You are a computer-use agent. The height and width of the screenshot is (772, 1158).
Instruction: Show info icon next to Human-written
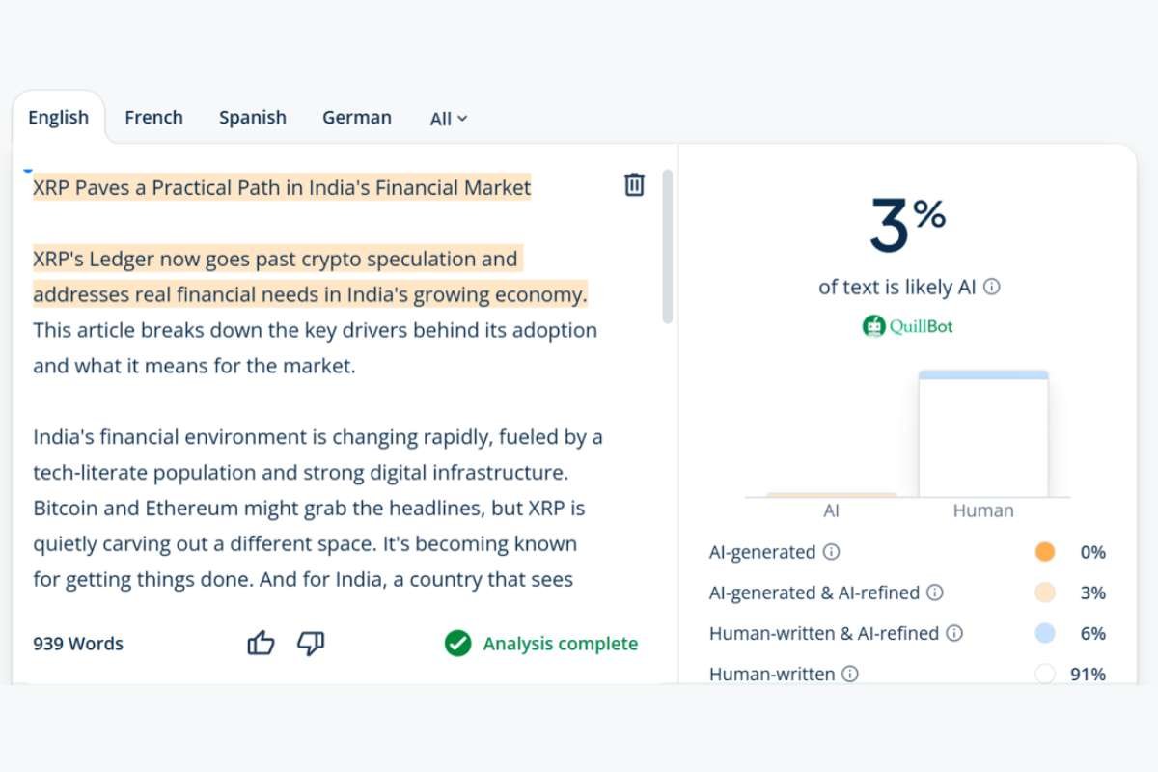[x=850, y=674]
